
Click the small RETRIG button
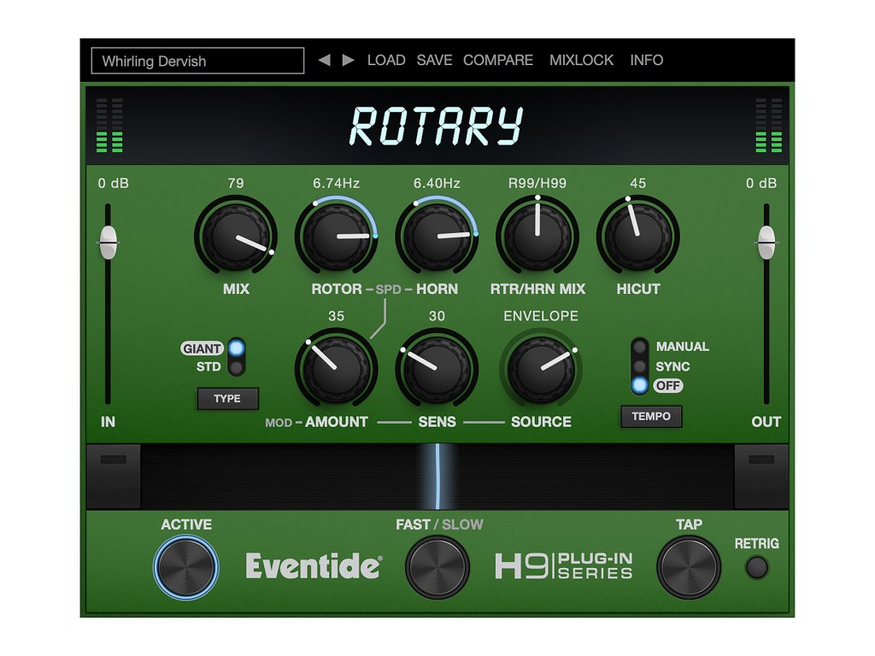tap(756, 567)
